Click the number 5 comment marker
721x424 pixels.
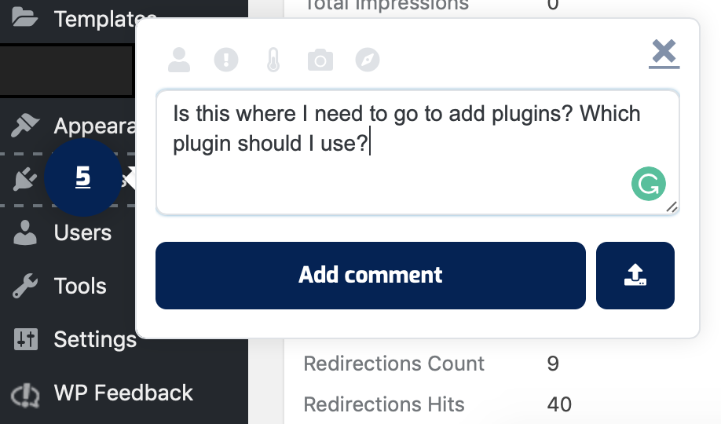pyautogui.click(x=82, y=177)
